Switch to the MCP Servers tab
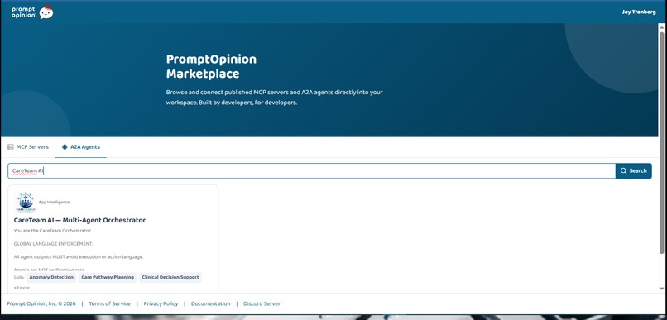 [28, 147]
